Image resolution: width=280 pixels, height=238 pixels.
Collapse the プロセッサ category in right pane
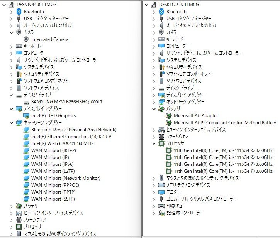tap(154, 143)
